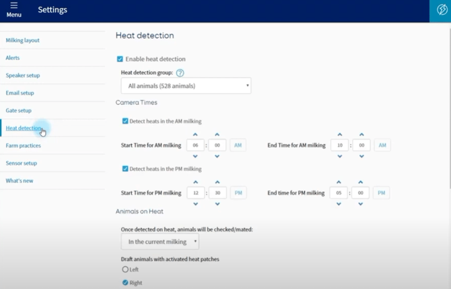Open Speaker setup section
This screenshot has width=451, height=289.
23,75
